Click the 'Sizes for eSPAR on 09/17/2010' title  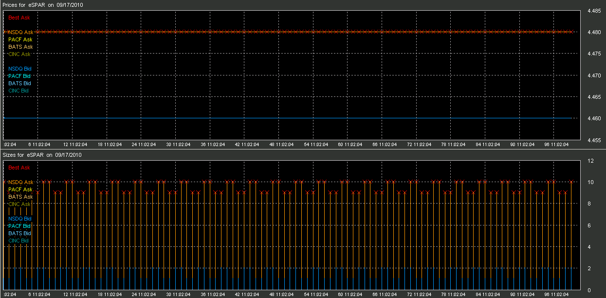pos(42,155)
